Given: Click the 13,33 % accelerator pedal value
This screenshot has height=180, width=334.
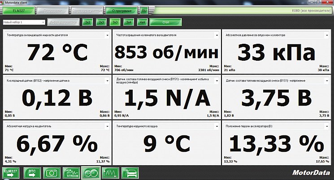Looking at the screenshot, I should pos(276,144).
